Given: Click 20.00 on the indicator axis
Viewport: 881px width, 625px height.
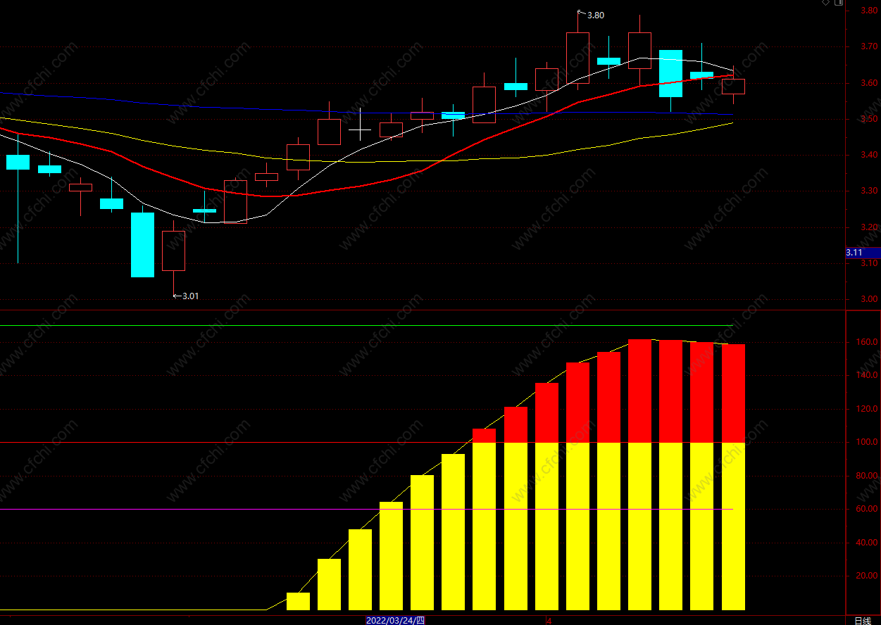Looking at the screenshot, I should tap(866, 576).
